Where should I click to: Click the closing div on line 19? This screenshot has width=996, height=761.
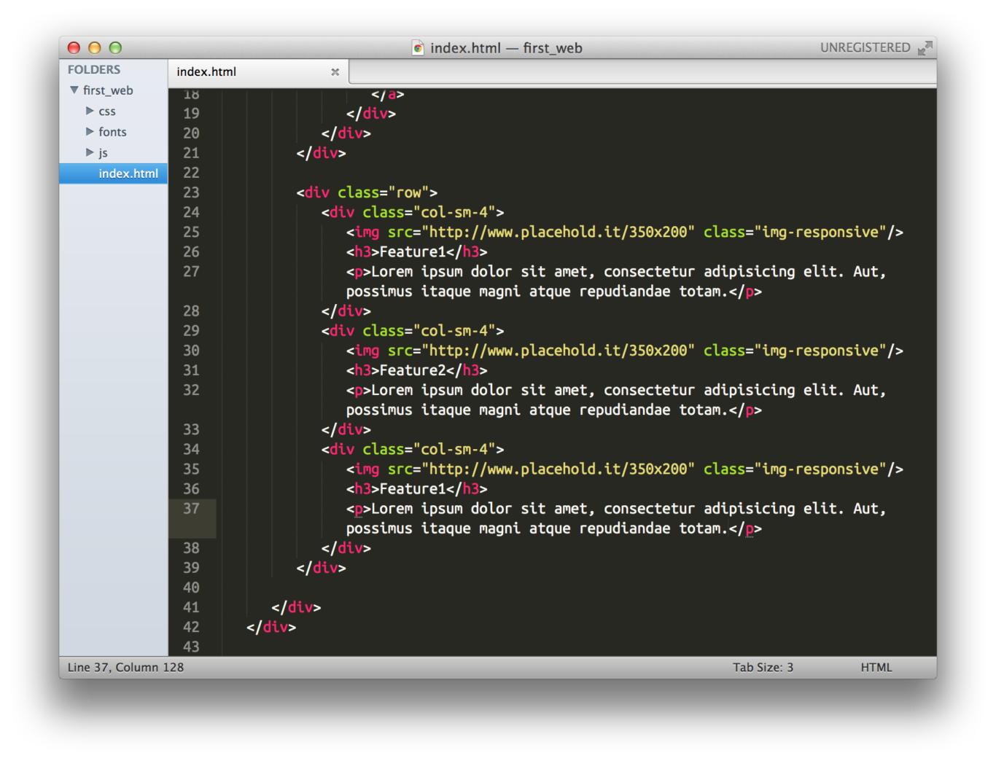point(371,114)
